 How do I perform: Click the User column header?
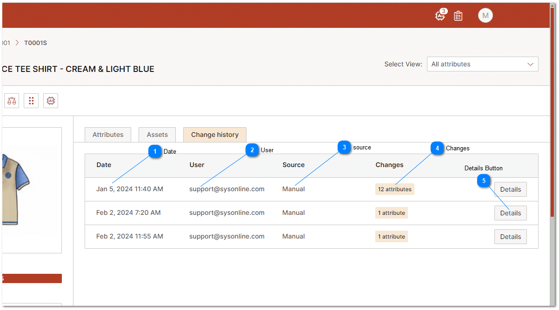click(x=197, y=165)
